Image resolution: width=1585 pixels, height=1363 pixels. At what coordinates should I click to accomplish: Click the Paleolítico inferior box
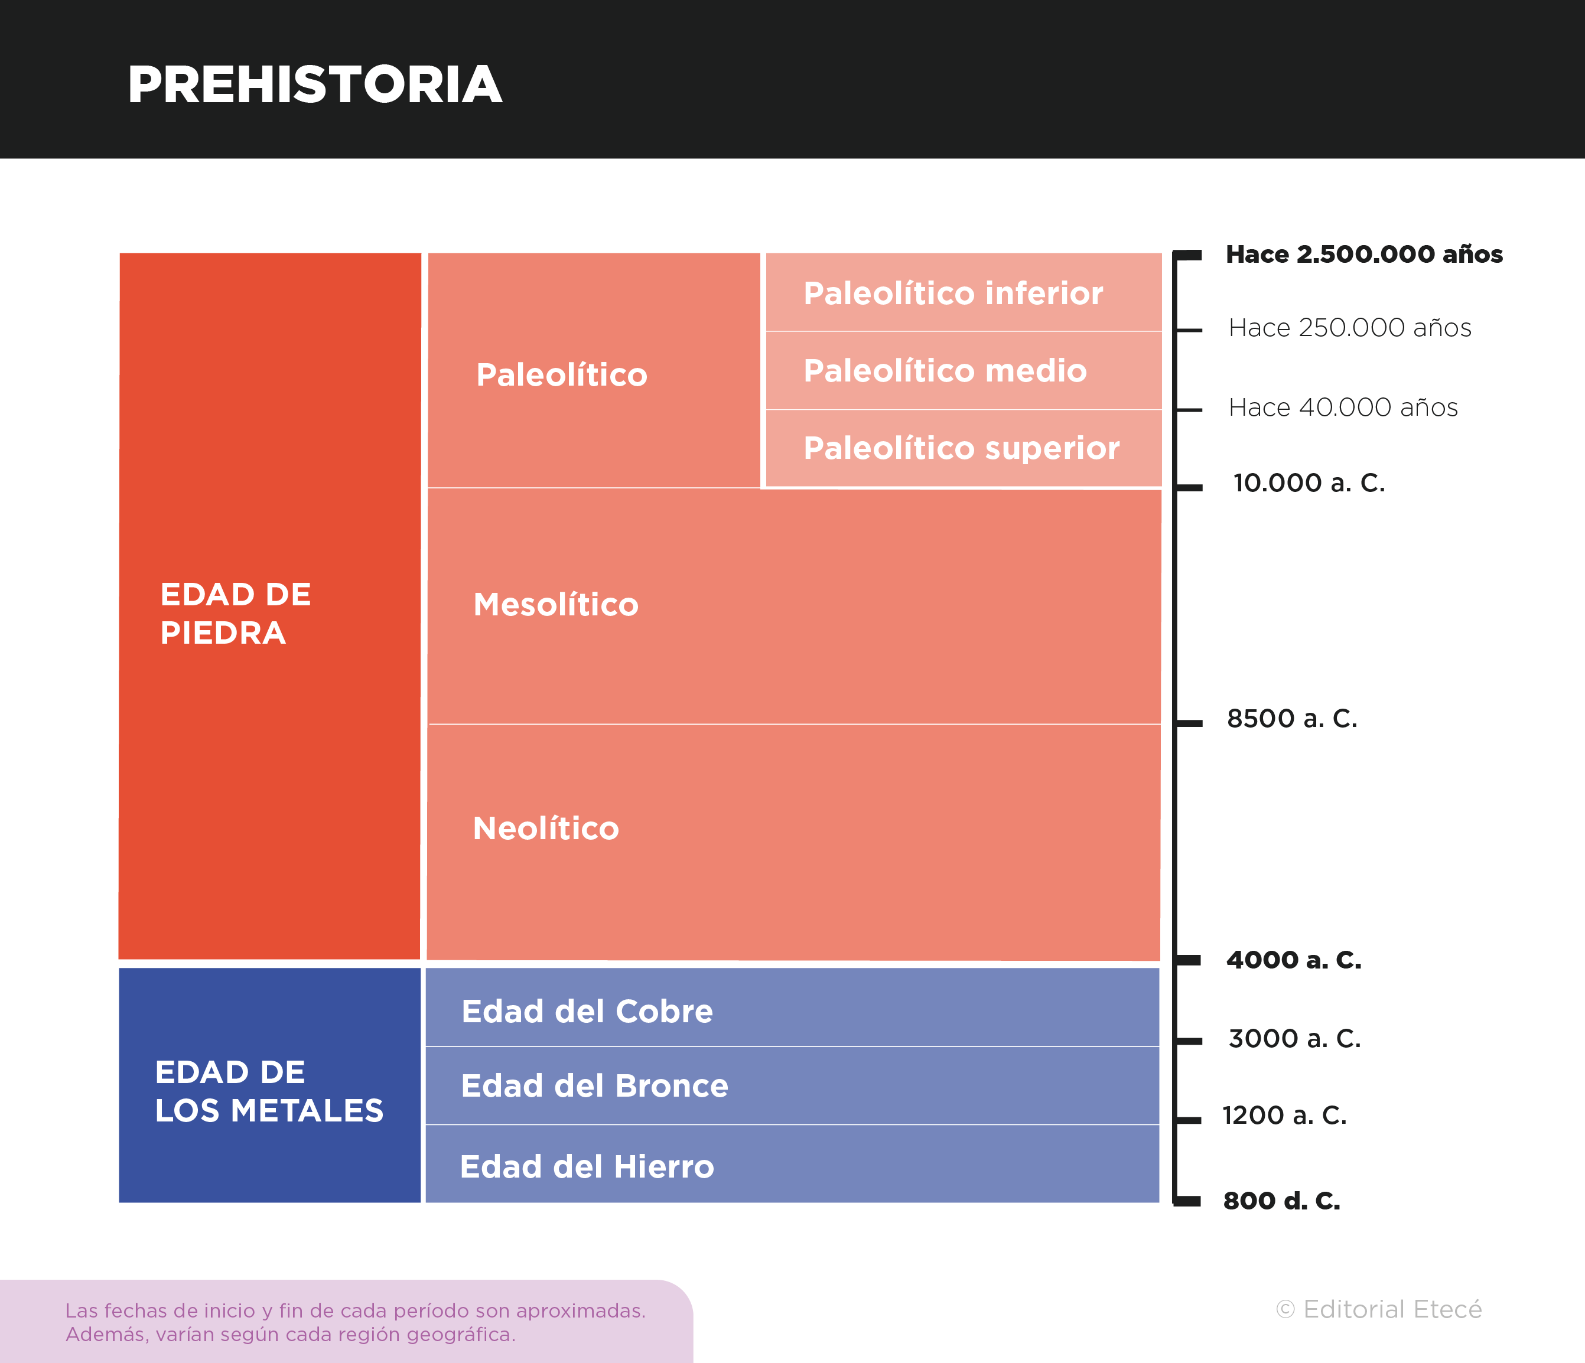(962, 293)
